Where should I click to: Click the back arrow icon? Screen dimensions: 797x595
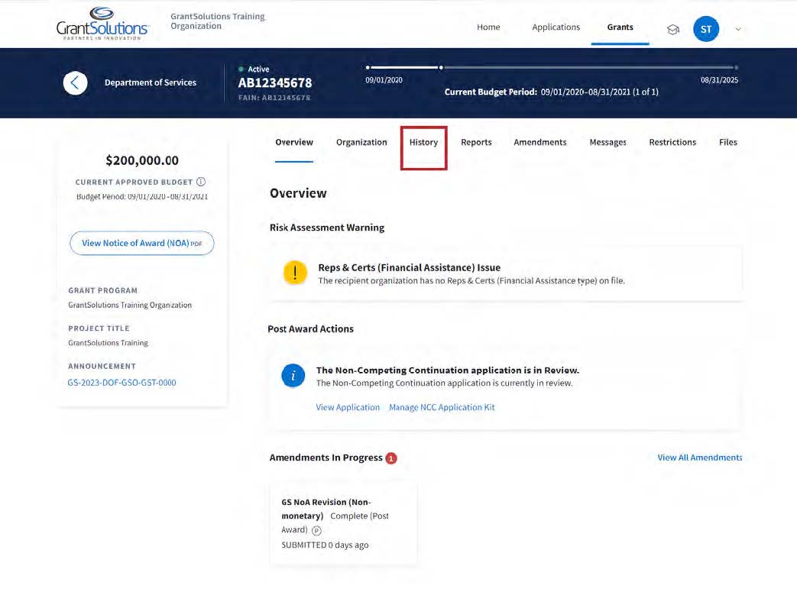pos(75,82)
